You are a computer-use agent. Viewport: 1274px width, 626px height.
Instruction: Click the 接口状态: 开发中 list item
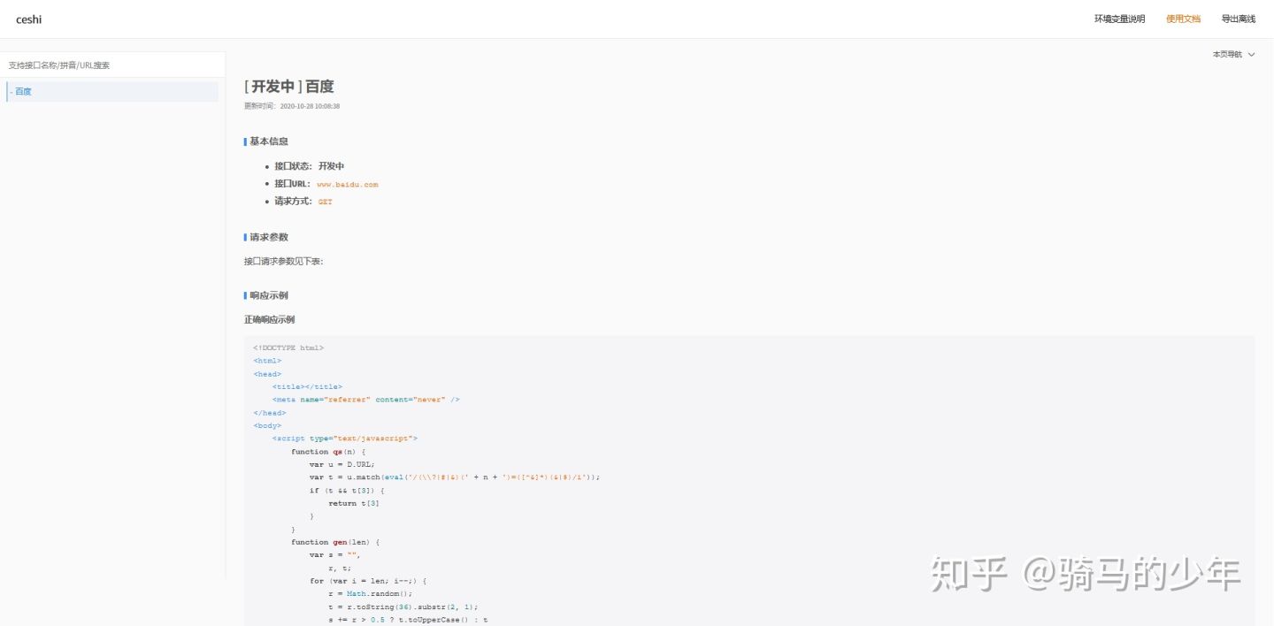(309, 166)
